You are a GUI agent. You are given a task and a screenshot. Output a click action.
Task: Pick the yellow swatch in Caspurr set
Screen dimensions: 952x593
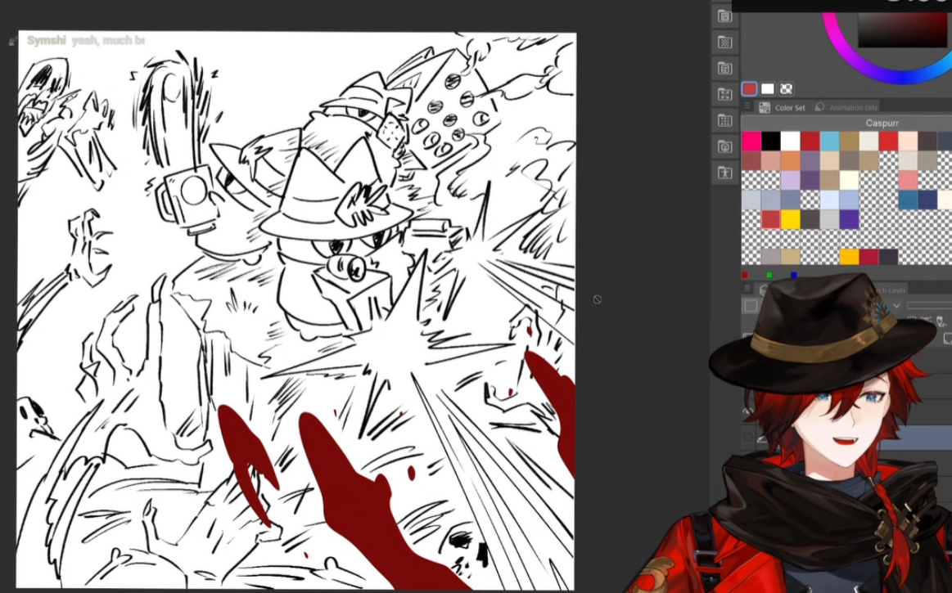[790, 219]
